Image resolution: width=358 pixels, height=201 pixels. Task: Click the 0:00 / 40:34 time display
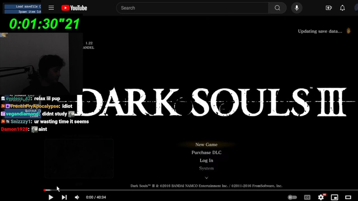point(96,197)
